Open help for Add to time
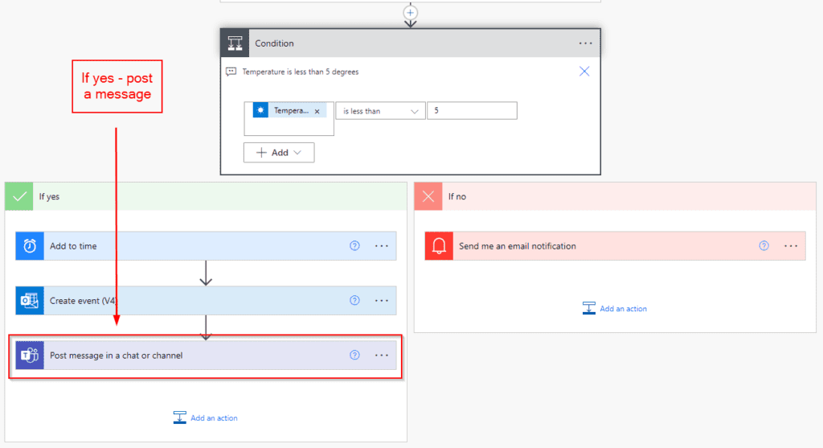This screenshot has height=448, width=823. pos(354,246)
